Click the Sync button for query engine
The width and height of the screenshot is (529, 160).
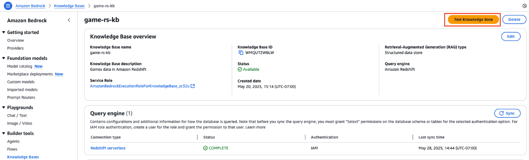507,113
